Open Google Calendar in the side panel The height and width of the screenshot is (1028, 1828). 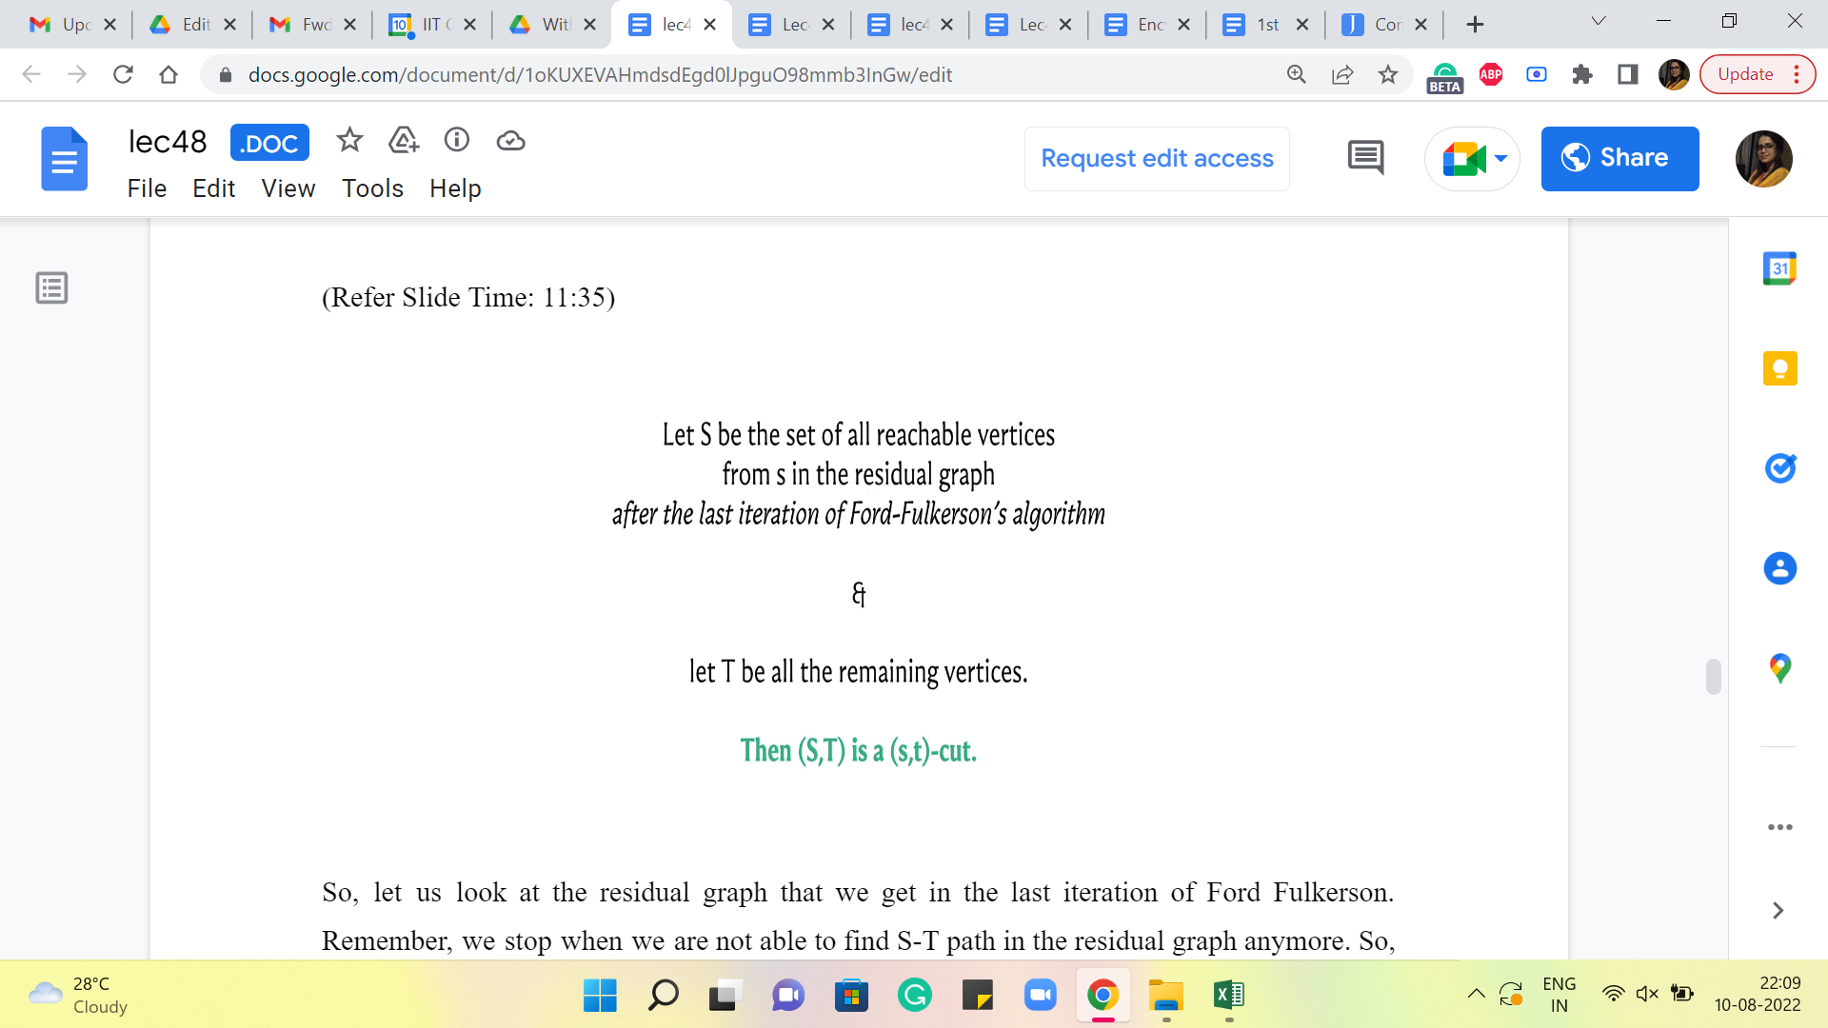coord(1779,268)
